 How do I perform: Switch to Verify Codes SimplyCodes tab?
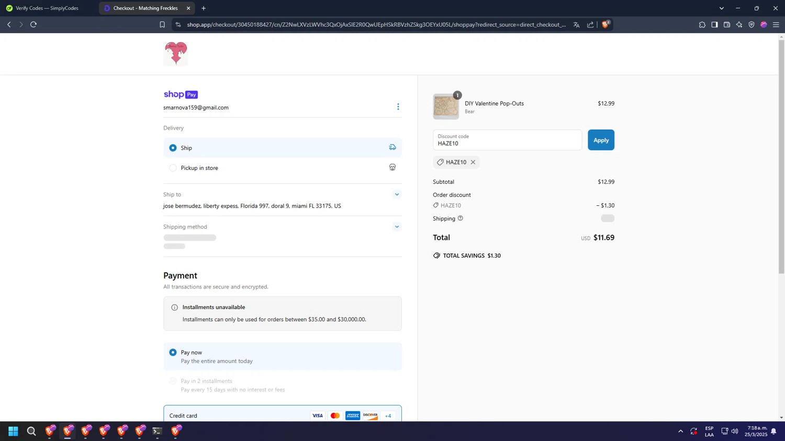tap(48, 8)
